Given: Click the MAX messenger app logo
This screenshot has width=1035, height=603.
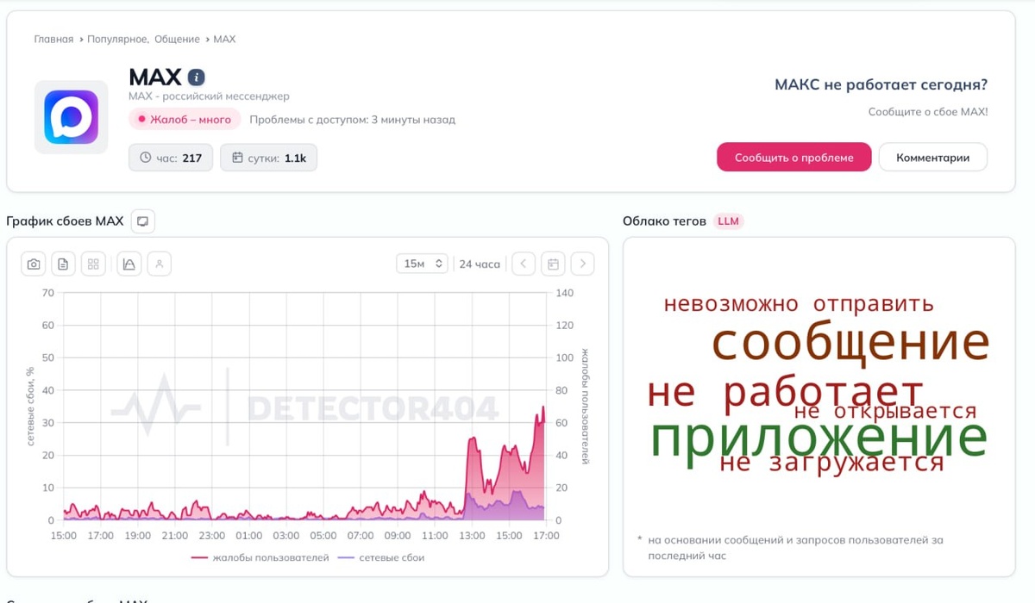Looking at the screenshot, I should coord(71,117).
